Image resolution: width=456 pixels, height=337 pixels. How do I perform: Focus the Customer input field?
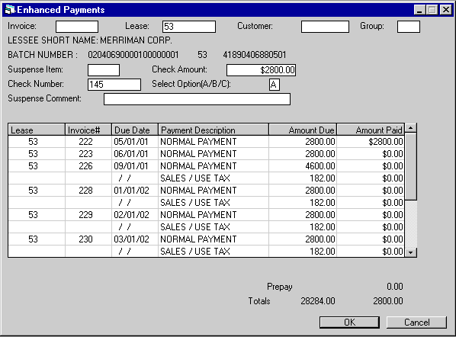pos(325,27)
